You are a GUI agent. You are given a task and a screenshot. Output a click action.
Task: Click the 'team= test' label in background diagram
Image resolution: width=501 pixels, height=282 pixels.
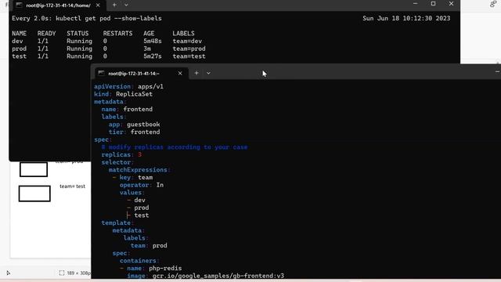click(73, 186)
